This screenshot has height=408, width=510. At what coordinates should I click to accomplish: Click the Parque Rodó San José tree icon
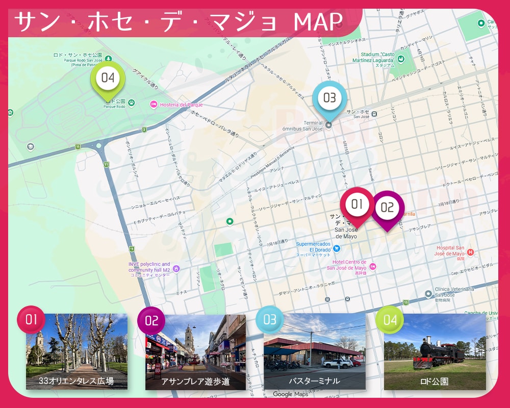[x=108, y=59]
